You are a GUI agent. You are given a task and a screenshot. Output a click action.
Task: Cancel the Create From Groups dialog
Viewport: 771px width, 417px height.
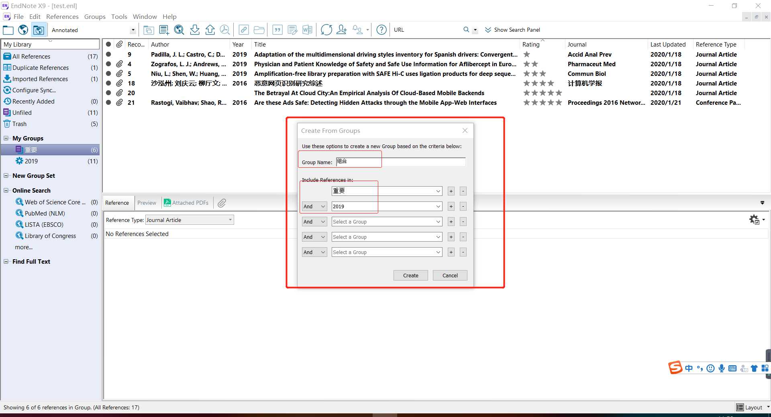(x=450, y=275)
